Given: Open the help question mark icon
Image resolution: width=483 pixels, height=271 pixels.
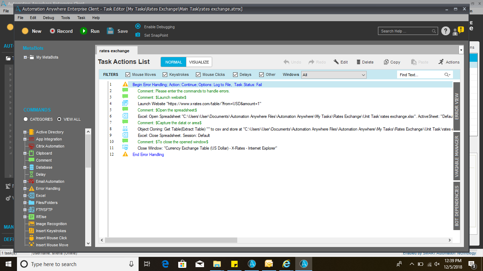Looking at the screenshot, I should [x=446, y=31].
